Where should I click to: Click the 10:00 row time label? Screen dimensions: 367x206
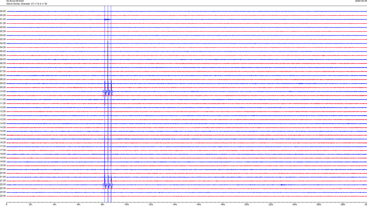click(x=3, y=92)
